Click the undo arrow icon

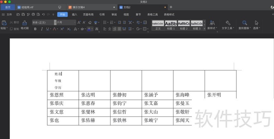point(43,15)
